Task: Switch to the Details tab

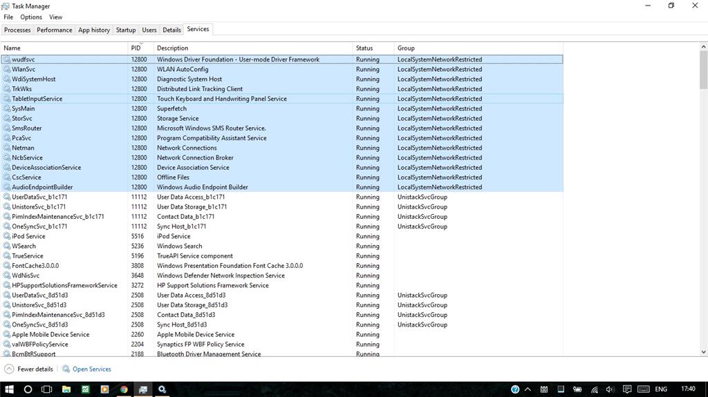Action: tap(171, 30)
